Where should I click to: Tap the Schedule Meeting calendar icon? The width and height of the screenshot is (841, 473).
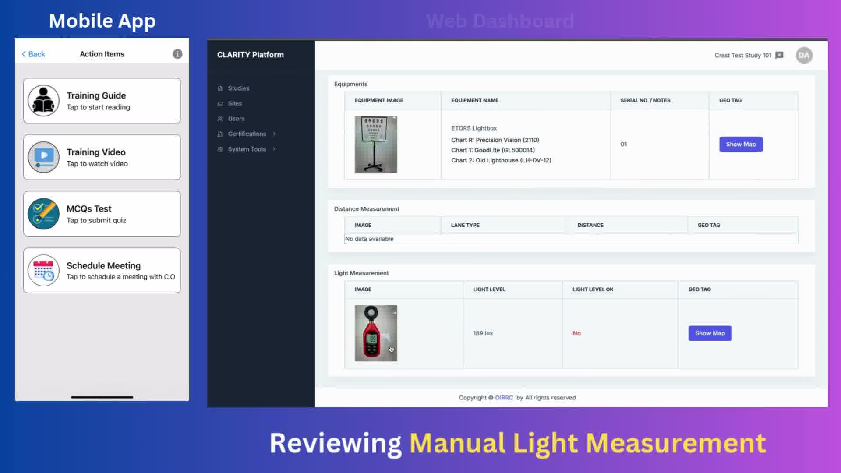pos(43,270)
